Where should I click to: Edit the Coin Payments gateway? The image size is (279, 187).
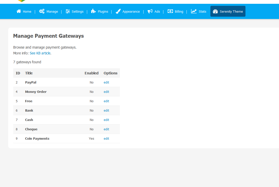click(106, 139)
